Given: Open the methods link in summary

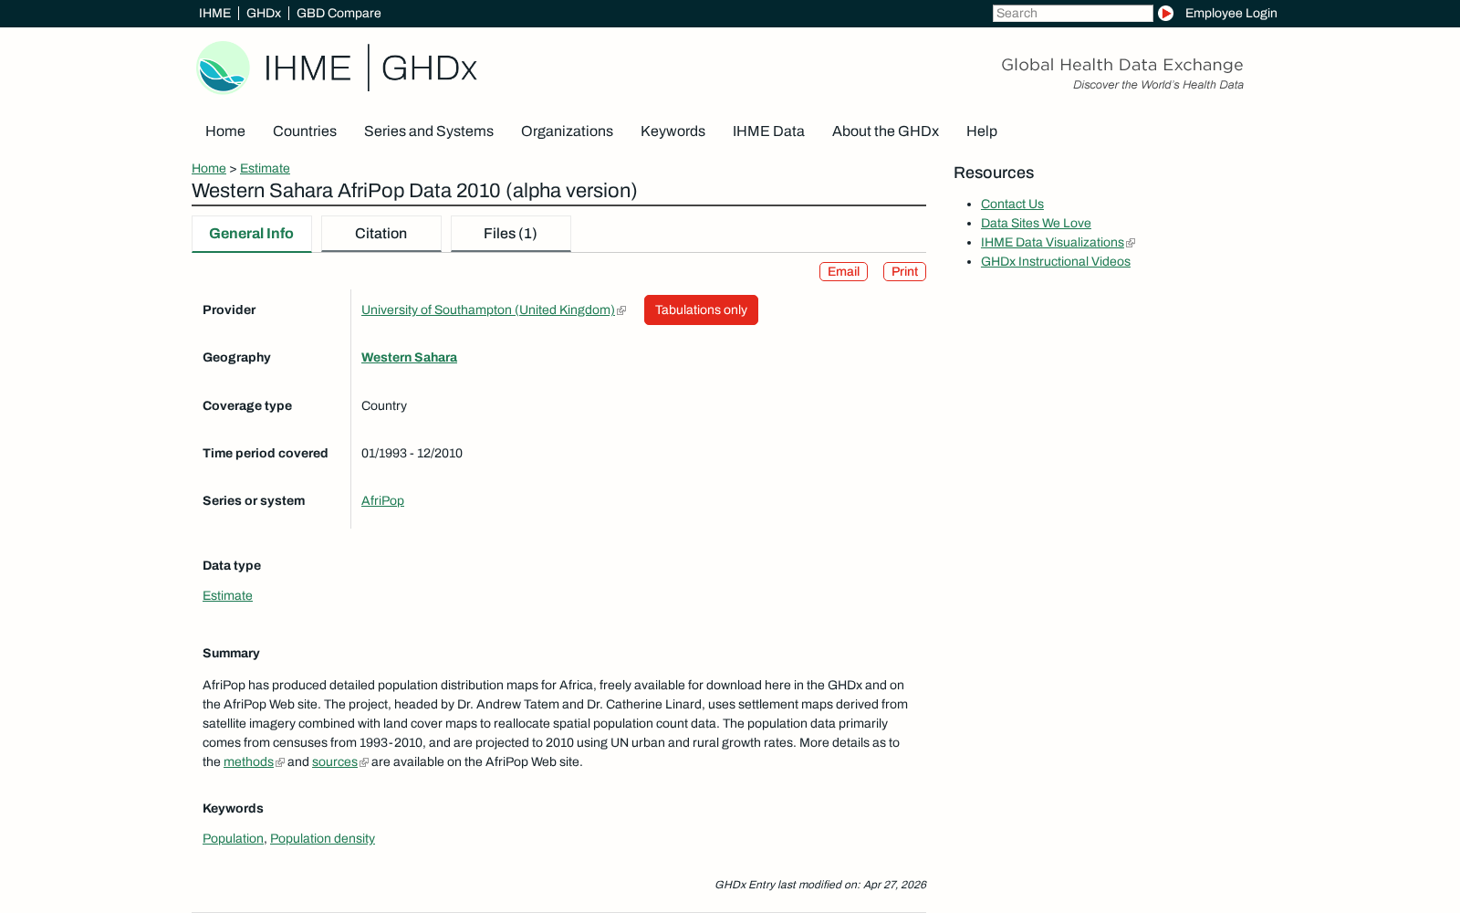Looking at the screenshot, I should (248, 761).
